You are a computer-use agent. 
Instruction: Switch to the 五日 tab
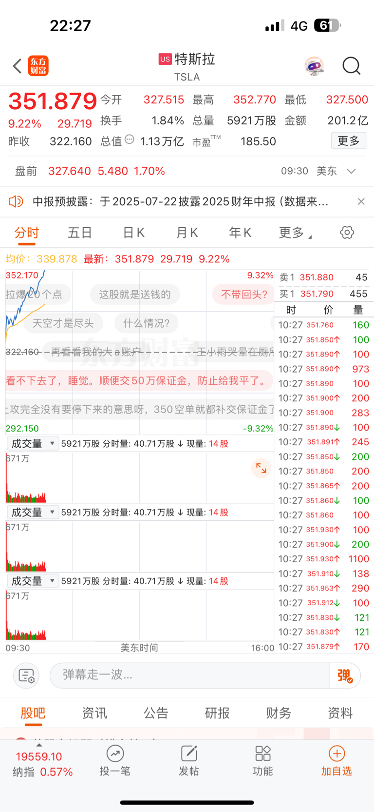(80, 233)
